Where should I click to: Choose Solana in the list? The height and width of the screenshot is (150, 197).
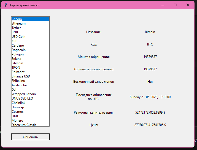coord(30,59)
